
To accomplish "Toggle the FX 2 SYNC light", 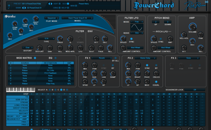I will point(147,65).
